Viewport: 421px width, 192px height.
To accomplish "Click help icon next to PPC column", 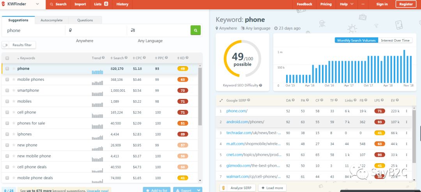I will coord(166,58).
